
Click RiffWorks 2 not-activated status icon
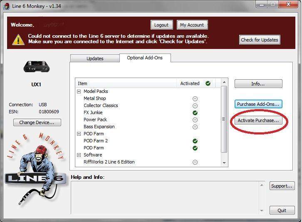(195, 162)
